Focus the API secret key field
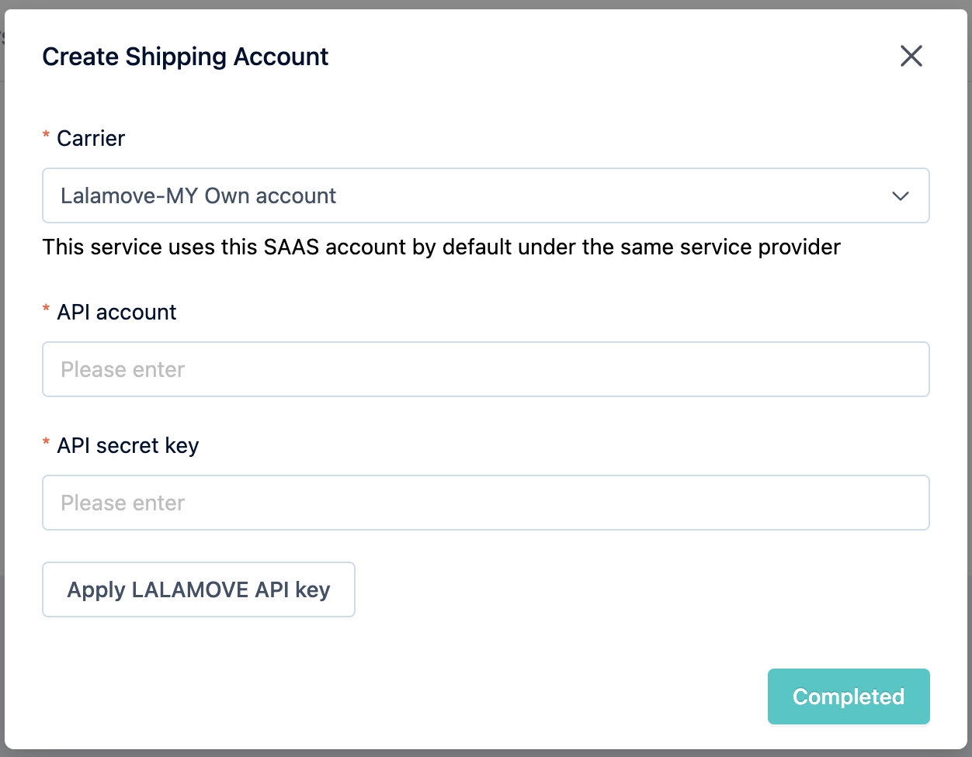972x757 pixels. pos(486,503)
